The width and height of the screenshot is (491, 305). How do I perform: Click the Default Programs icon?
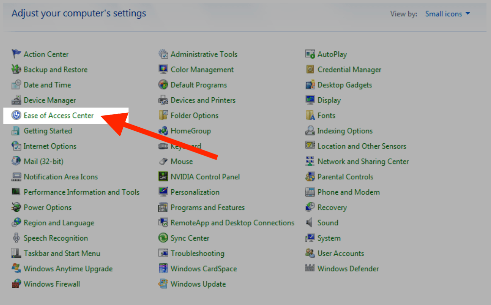tap(163, 84)
